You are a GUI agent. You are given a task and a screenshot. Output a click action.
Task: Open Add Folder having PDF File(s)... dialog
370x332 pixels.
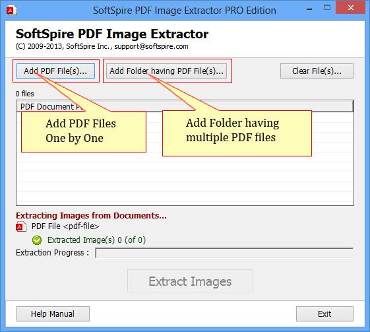166,71
